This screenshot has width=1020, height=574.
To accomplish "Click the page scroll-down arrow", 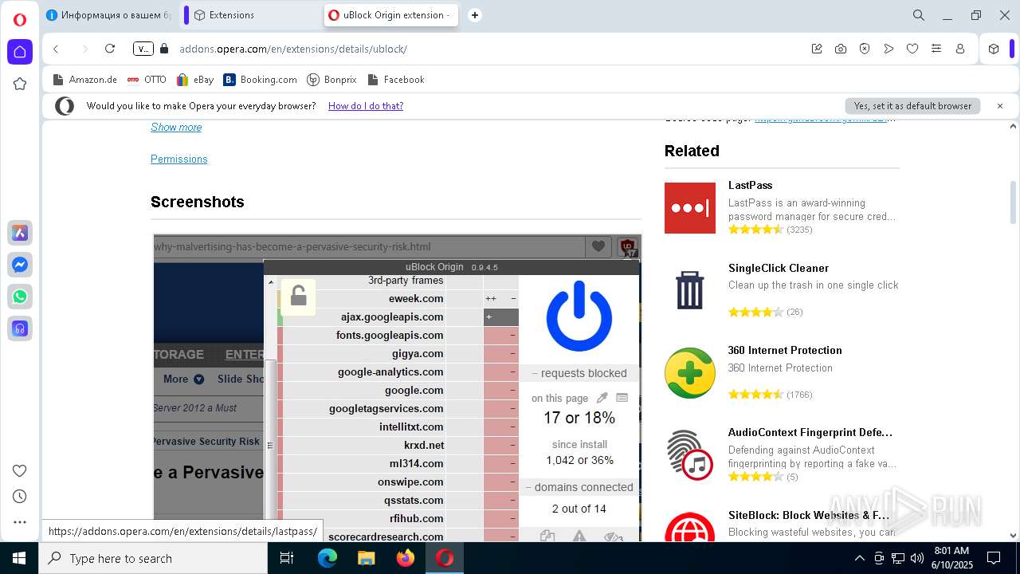I will pos(1014,536).
